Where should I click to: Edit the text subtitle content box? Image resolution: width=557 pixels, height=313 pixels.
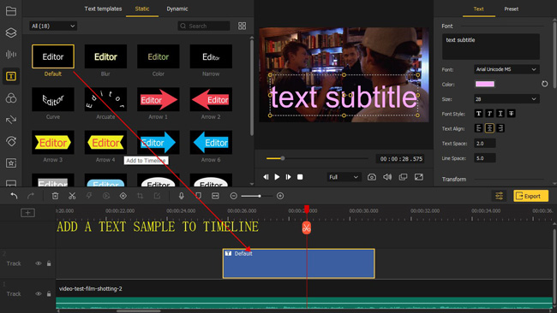coord(490,47)
